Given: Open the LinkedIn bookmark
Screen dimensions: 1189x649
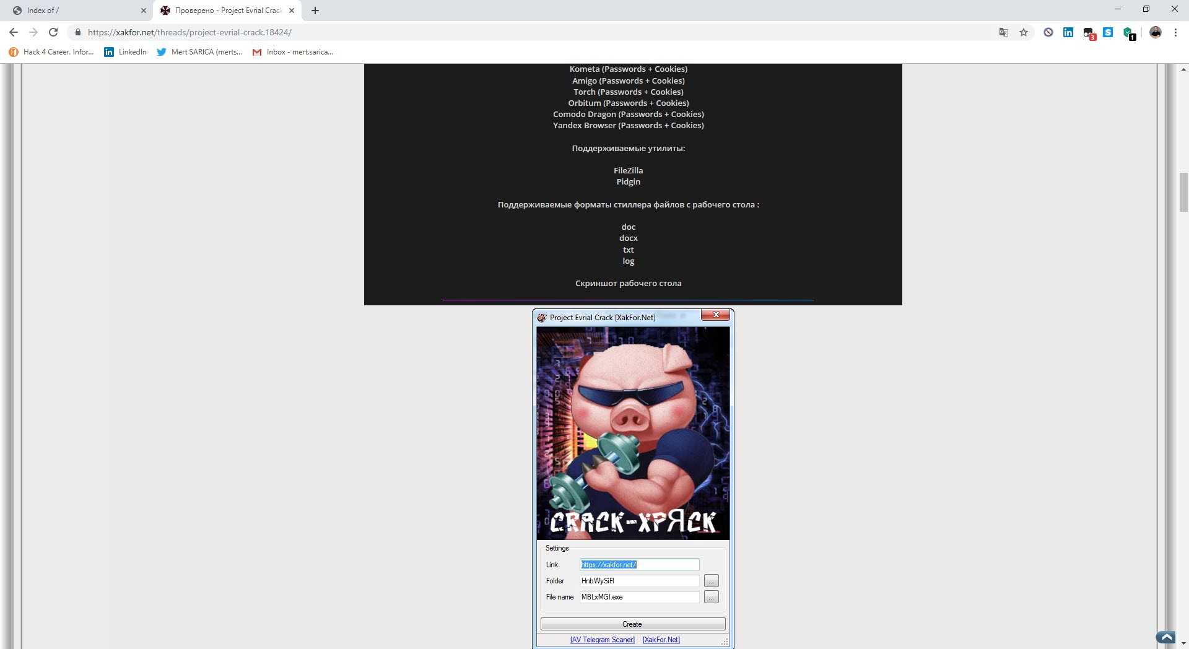Looking at the screenshot, I should [126, 52].
